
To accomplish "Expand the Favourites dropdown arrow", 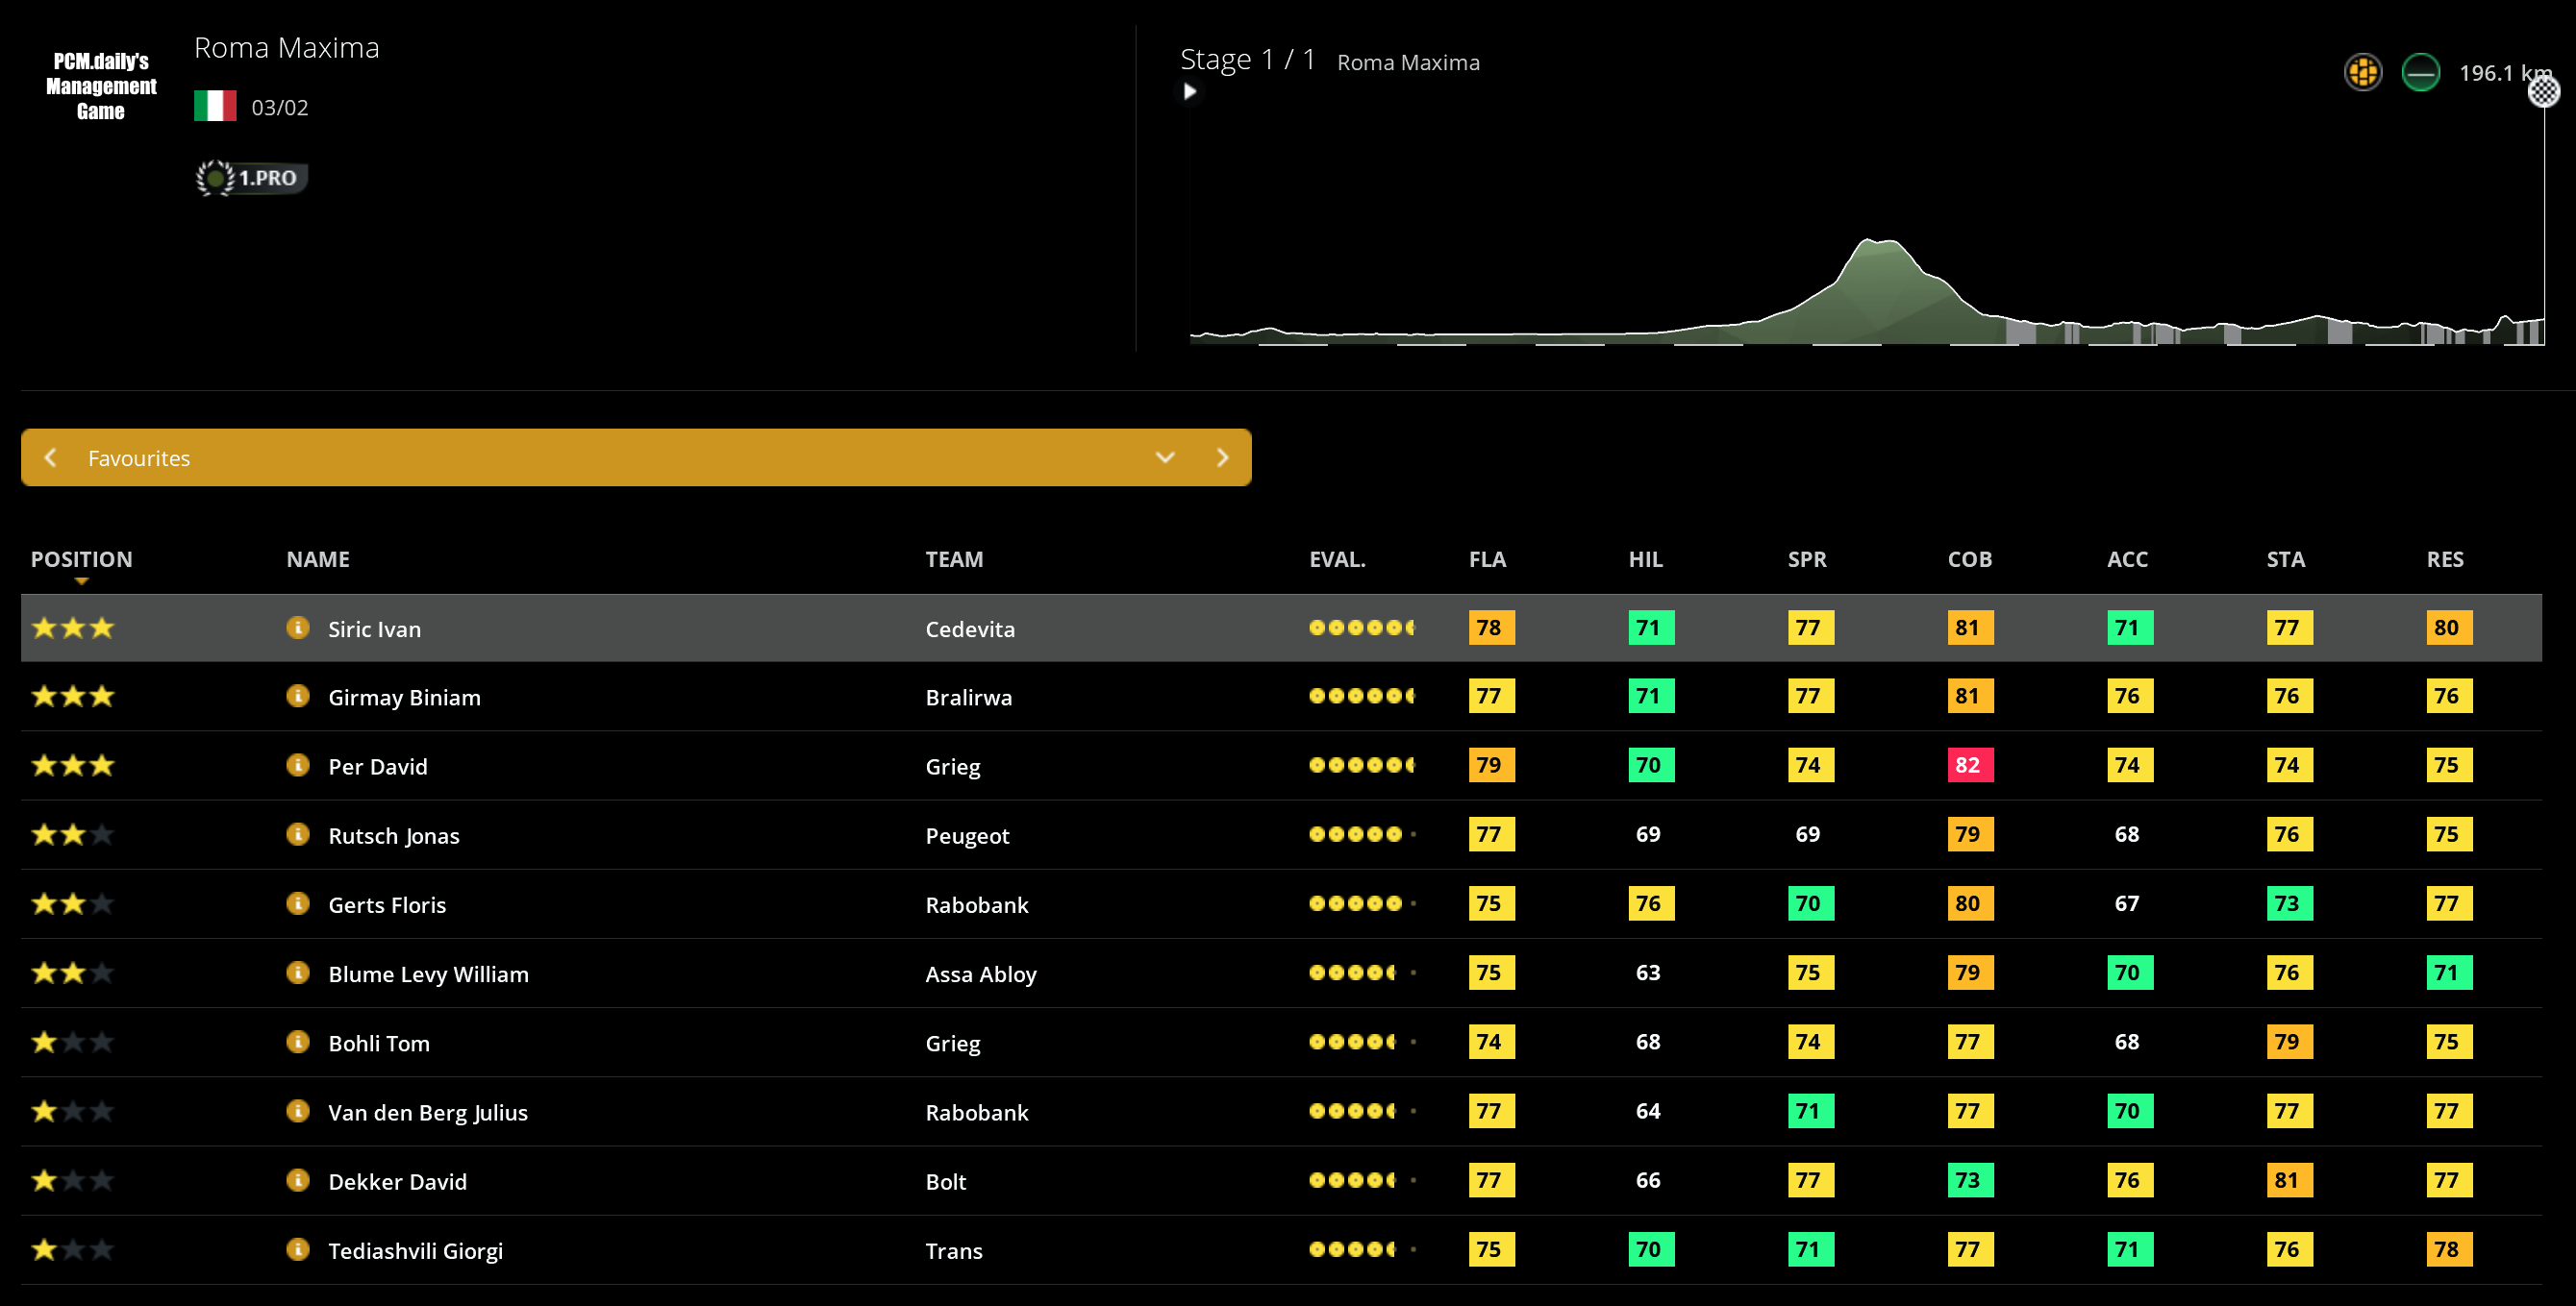I will tap(1165, 457).
